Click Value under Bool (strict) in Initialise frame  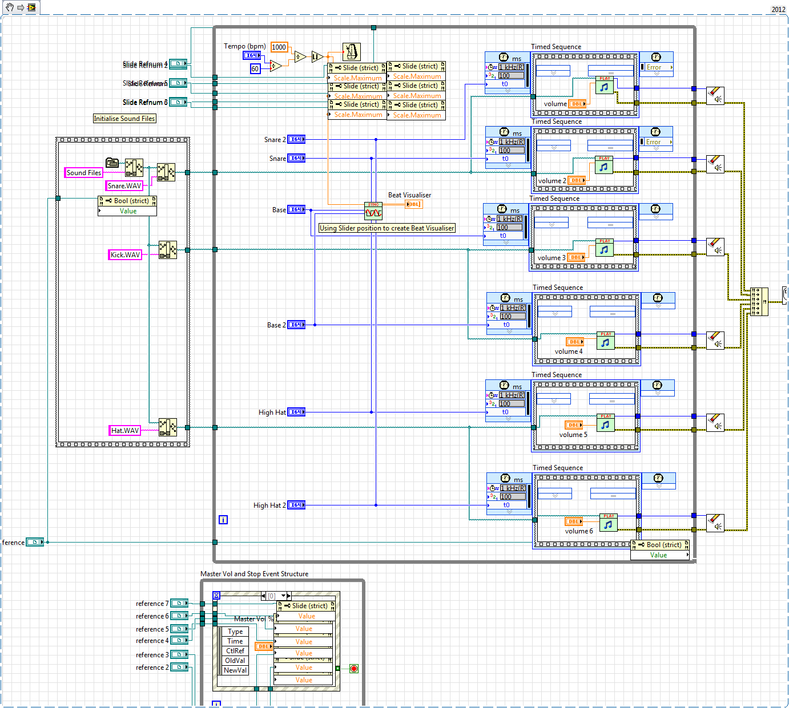pos(128,211)
